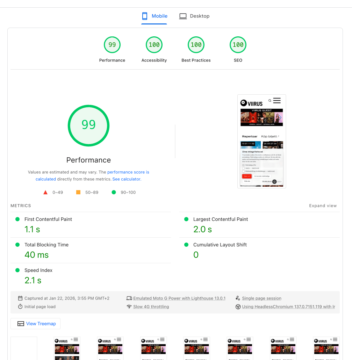Click the search magnifier icon in the site preview
Viewport: 352px width, 360px height.
pos(270,101)
